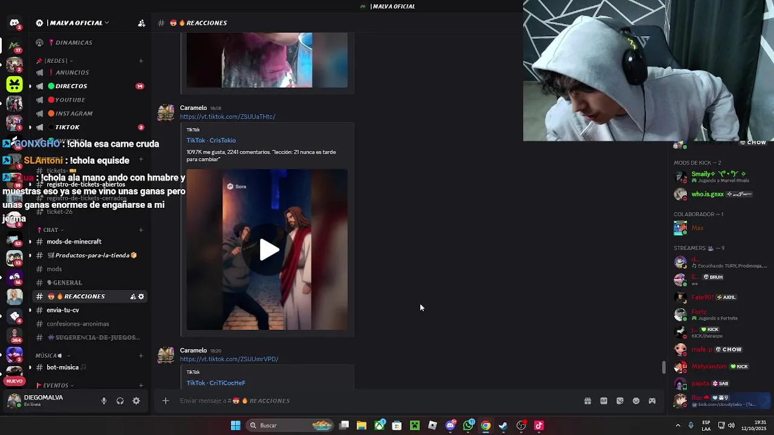Open the ANUNCIOS channel
This screenshot has height=435, width=774.
tap(90, 72)
